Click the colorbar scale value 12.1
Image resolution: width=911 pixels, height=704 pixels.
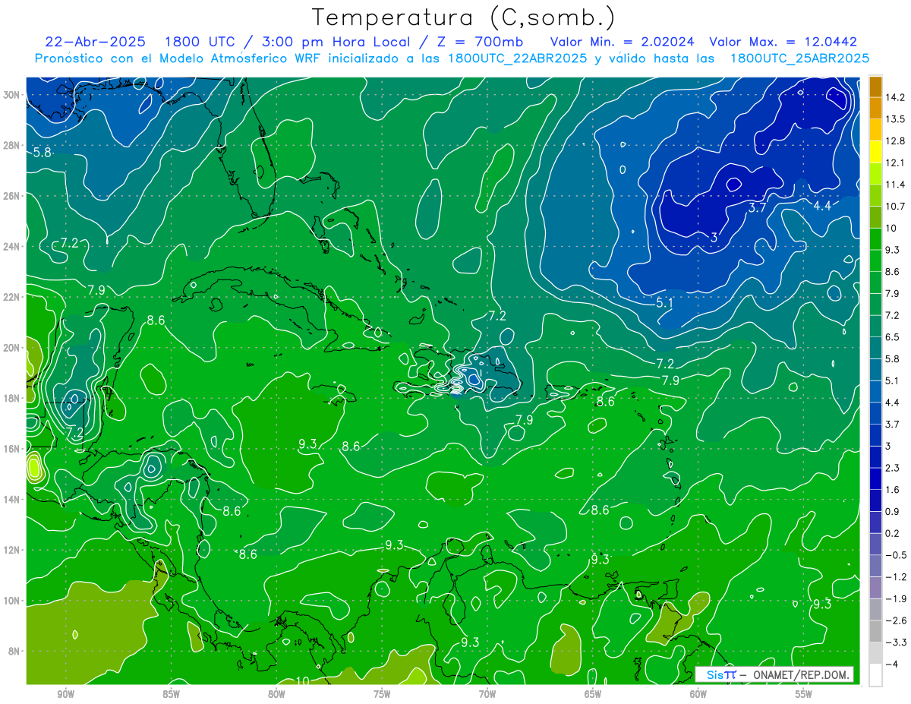tap(895, 163)
